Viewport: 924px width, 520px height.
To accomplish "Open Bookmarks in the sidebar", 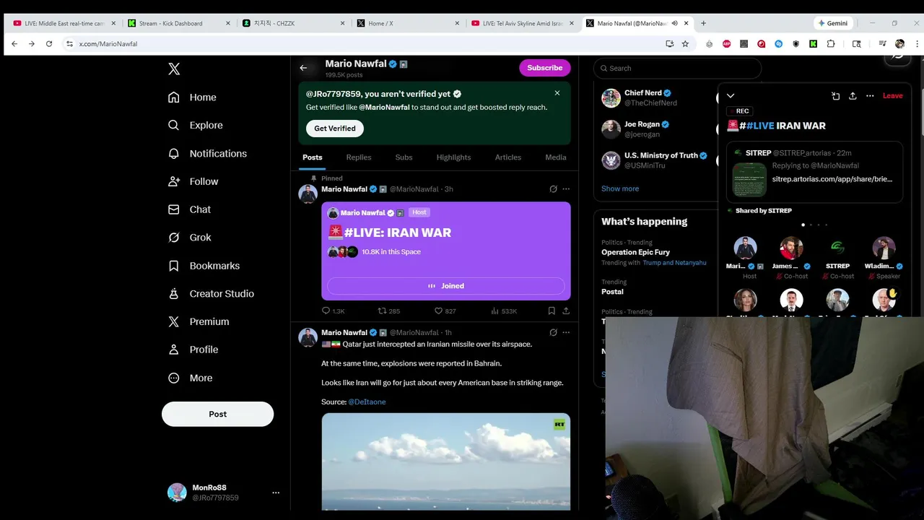I will point(204,266).
